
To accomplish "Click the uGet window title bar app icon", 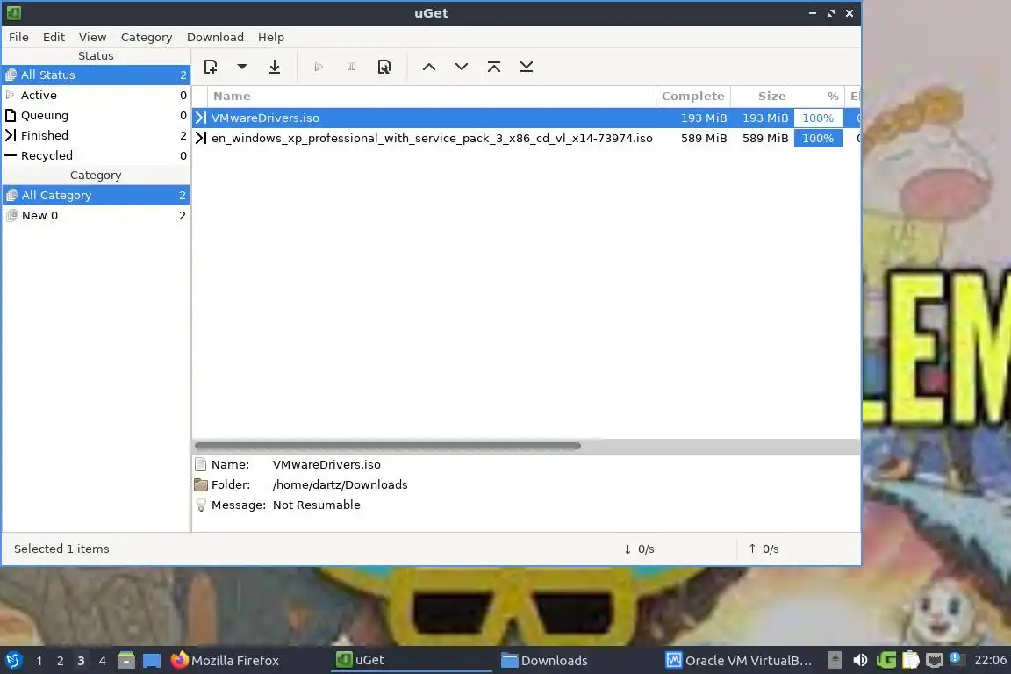I will (x=13, y=12).
